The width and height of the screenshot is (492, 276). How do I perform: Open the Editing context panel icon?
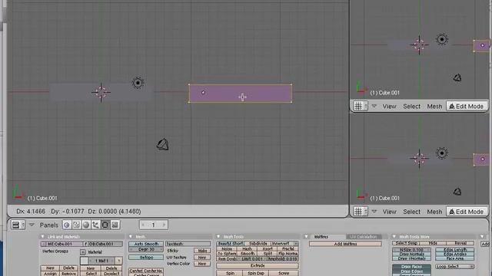point(105,225)
